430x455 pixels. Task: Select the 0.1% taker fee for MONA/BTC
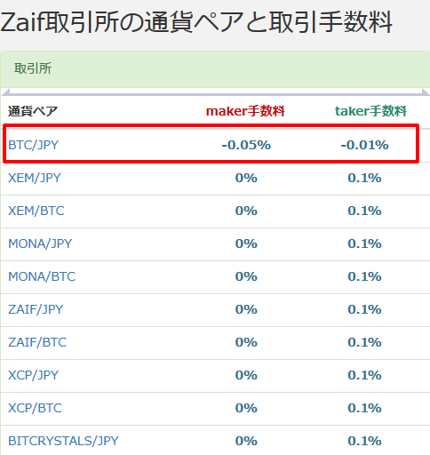(x=364, y=276)
